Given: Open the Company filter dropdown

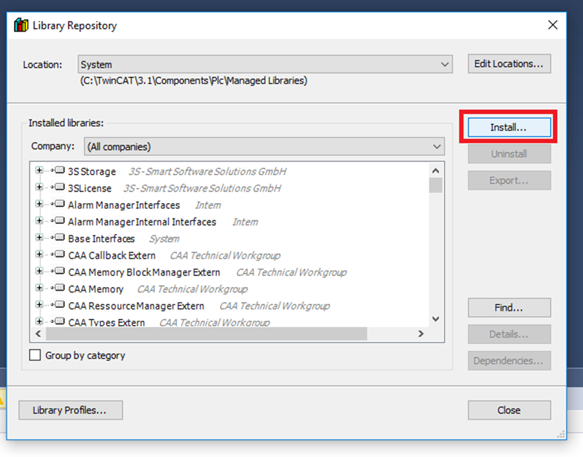Looking at the screenshot, I should pos(437,147).
